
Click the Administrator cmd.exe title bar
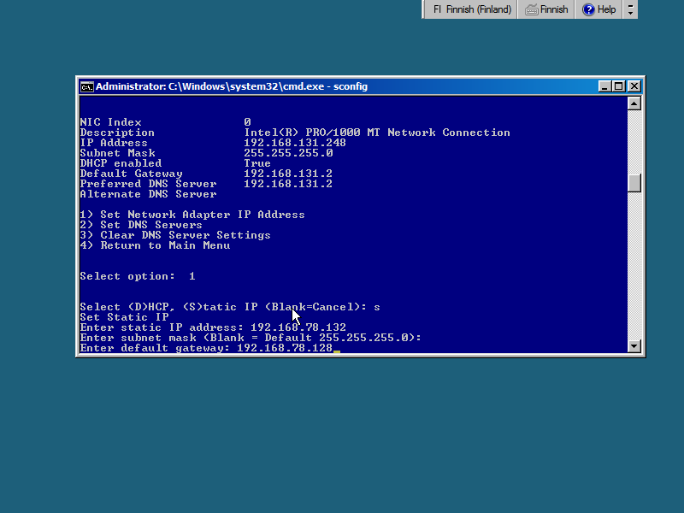click(x=342, y=86)
